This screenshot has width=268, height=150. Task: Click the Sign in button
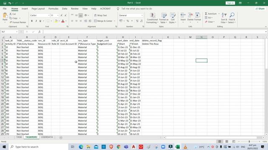tap(230, 3)
